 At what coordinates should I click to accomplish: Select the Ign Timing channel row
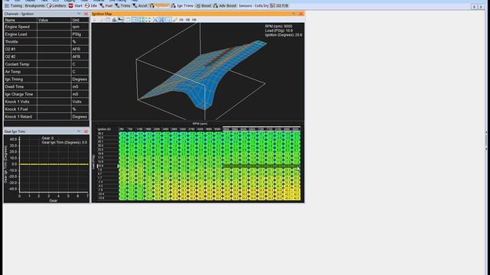click(x=46, y=79)
